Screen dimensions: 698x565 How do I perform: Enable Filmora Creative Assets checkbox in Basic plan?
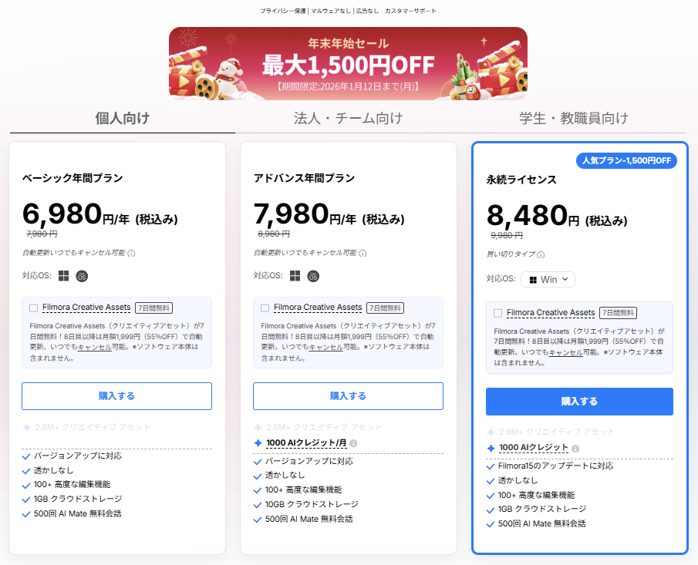click(x=33, y=308)
